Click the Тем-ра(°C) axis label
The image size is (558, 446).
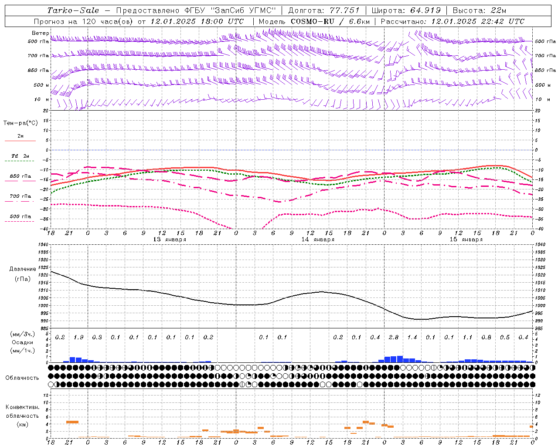20,123
